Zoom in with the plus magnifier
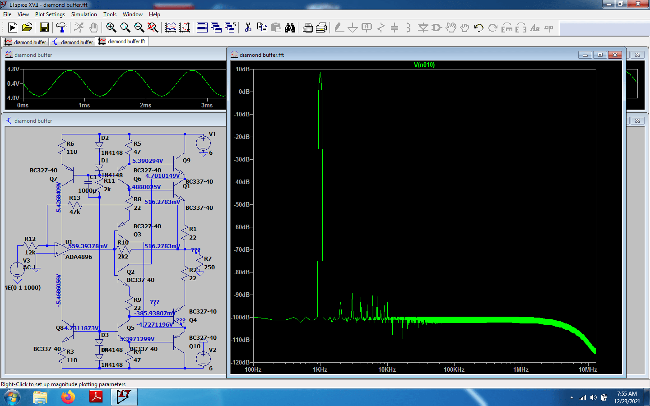This screenshot has height=406, width=650. tap(111, 28)
